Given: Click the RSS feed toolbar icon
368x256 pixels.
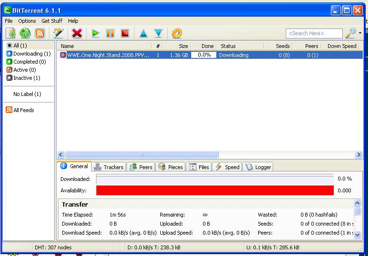Looking at the screenshot, I should point(40,33).
